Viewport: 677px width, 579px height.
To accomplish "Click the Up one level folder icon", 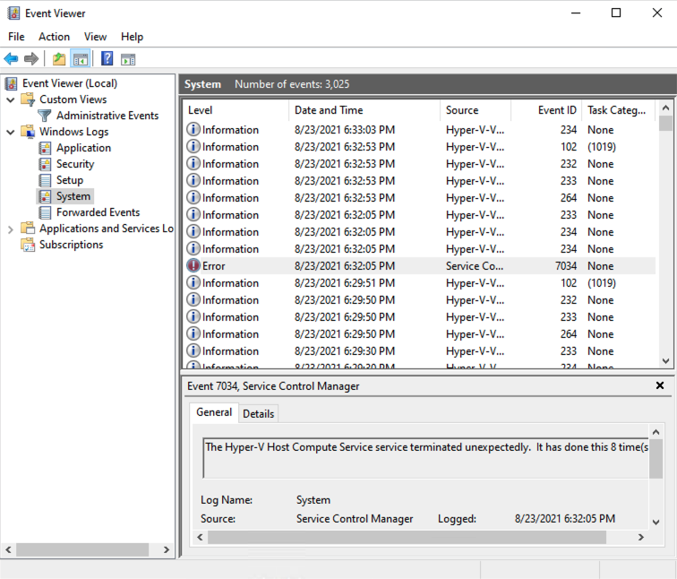I will pyautogui.click(x=59, y=59).
